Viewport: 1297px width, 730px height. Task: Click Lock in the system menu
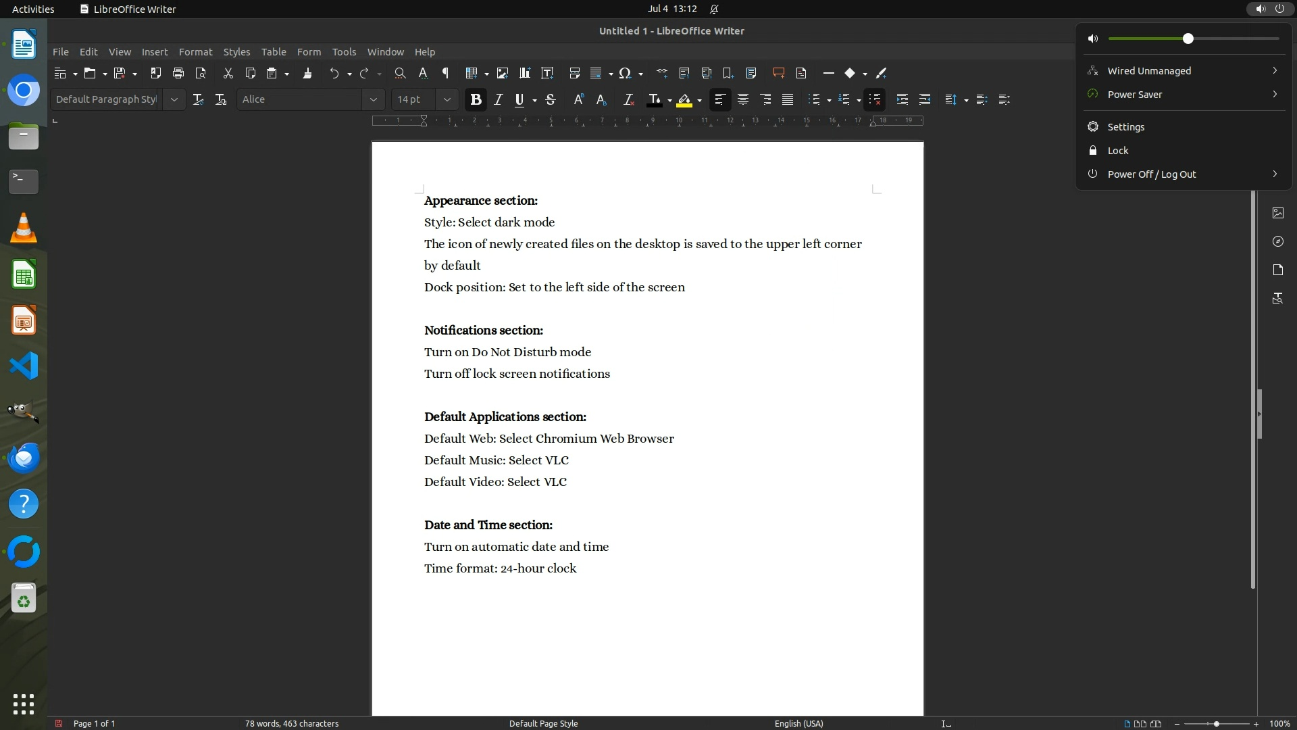(1117, 150)
